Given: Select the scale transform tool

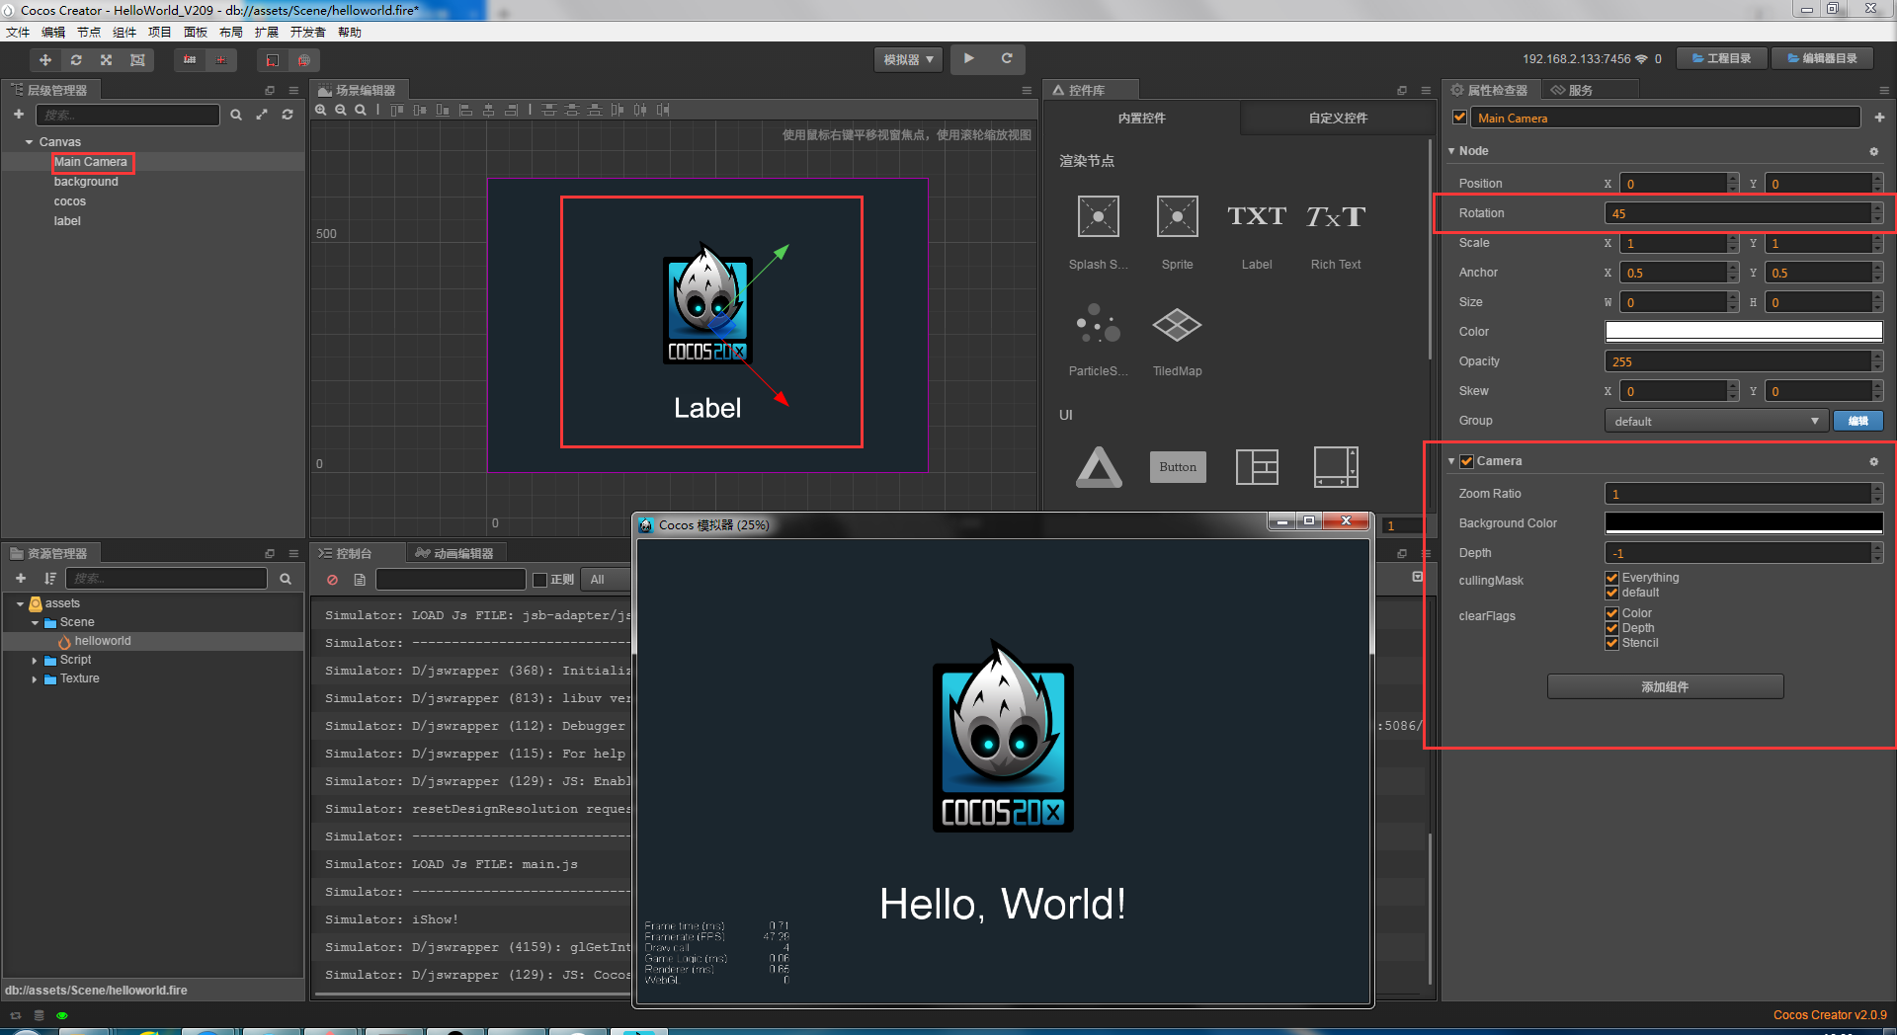Looking at the screenshot, I should point(107,60).
